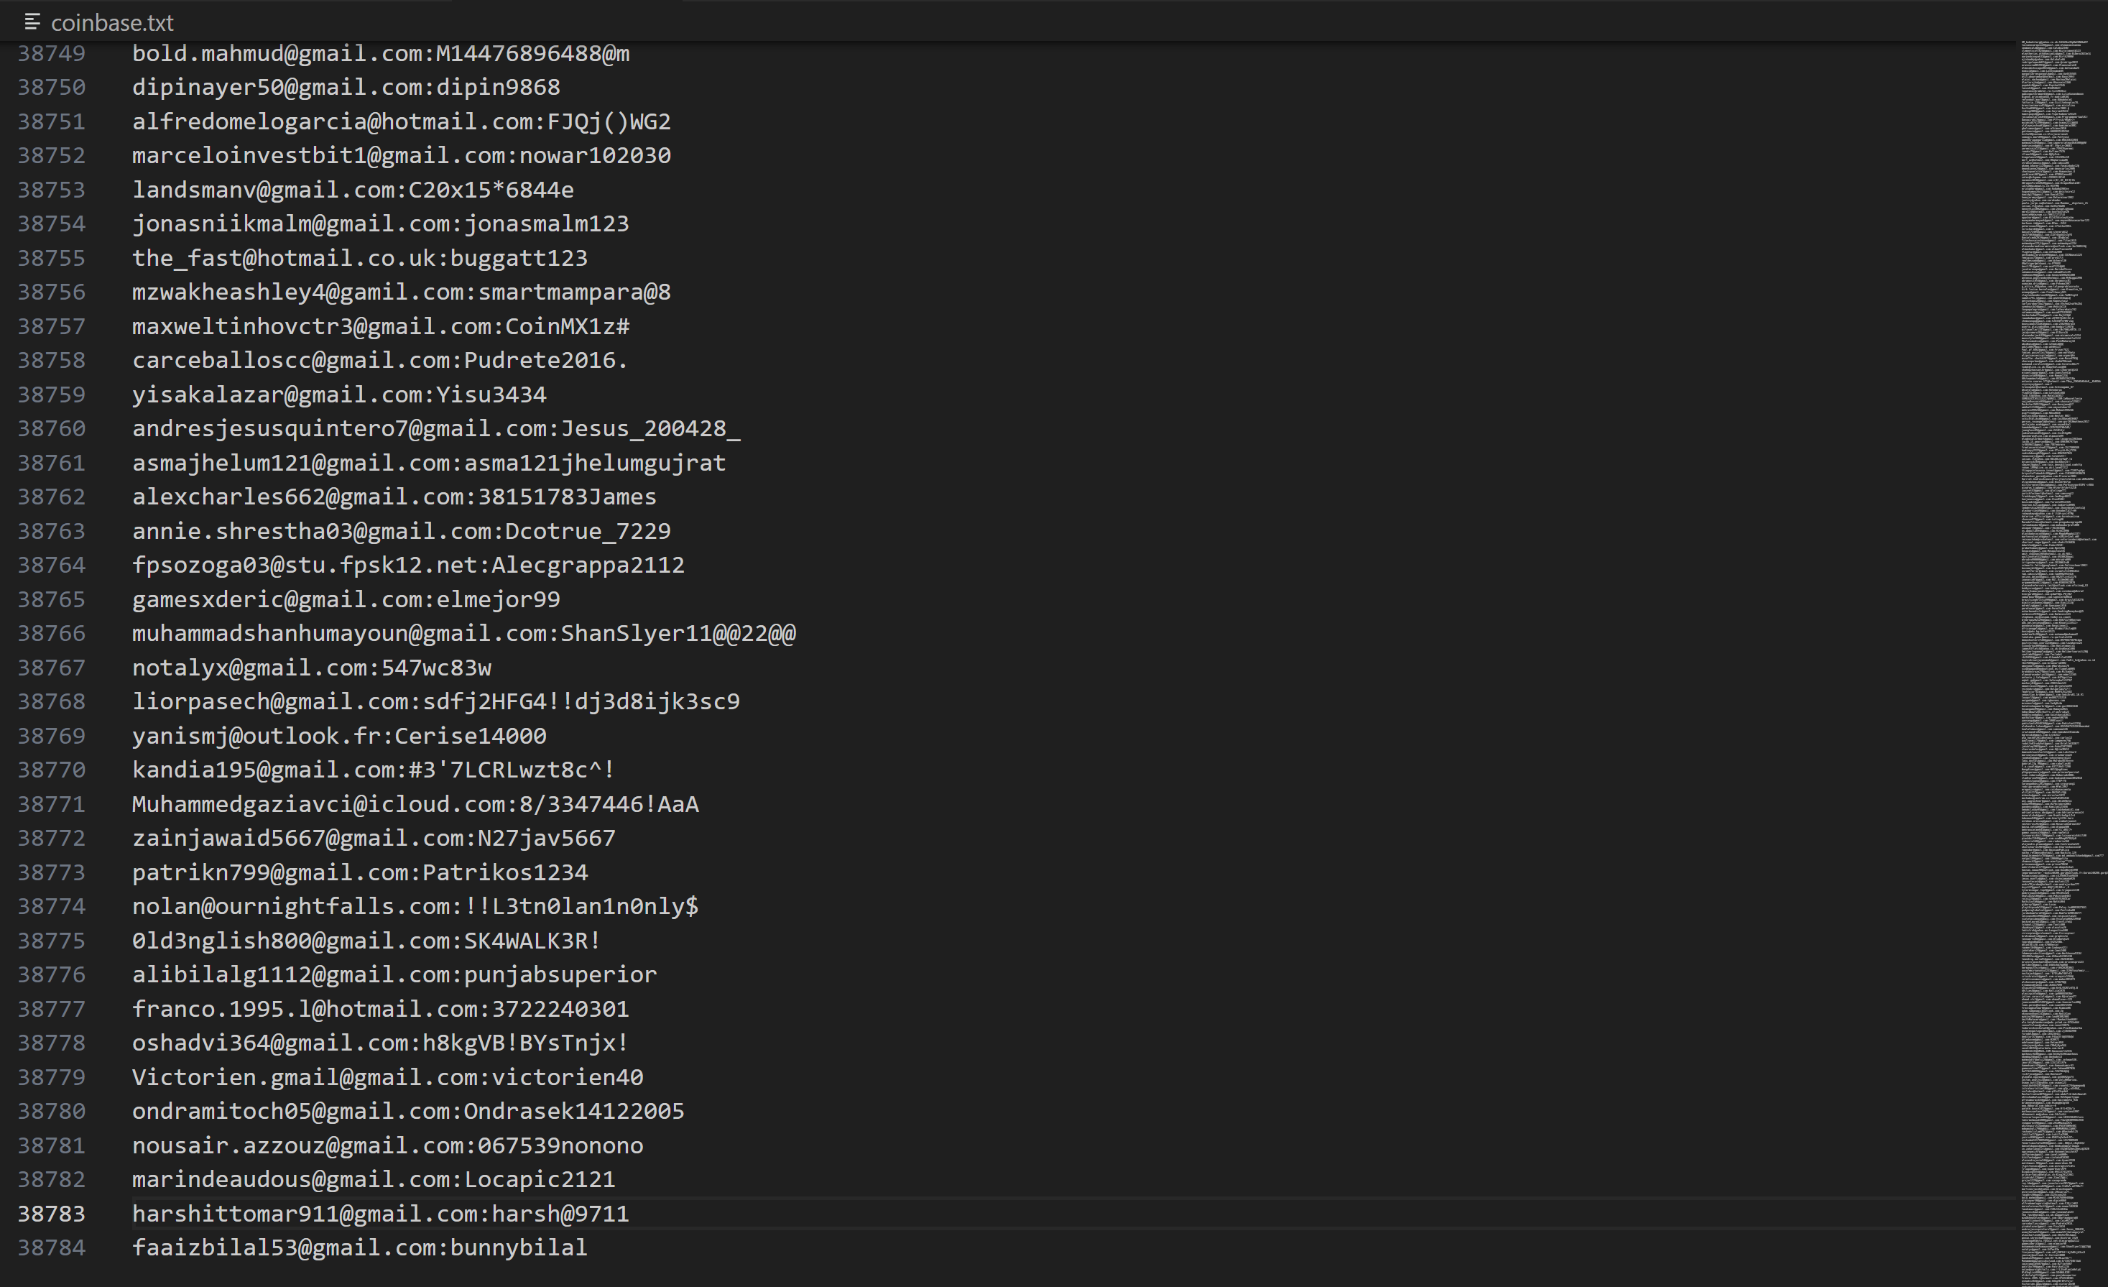Click line number 38749 in gutter
Screen dimensions: 2108x1287
click(x=51, y=53)
